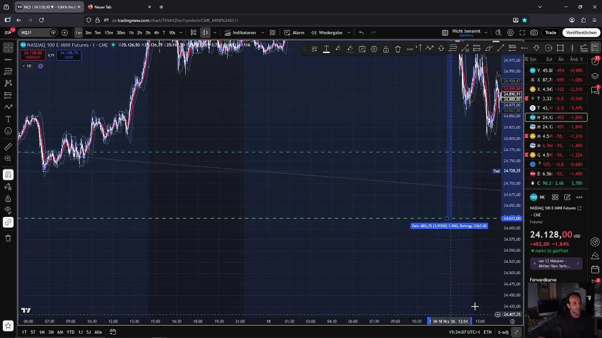Select the Alle date range
This screenshot has width=602, height=338.
tap(98, 332)
